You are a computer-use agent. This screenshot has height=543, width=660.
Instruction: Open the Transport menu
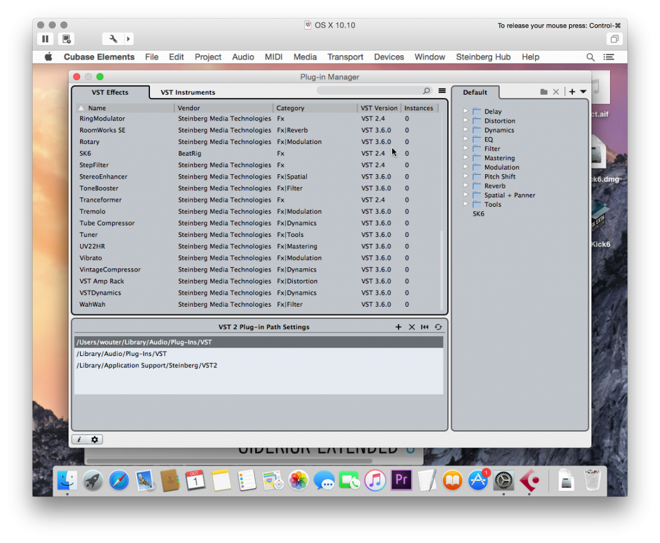point(345,57)
